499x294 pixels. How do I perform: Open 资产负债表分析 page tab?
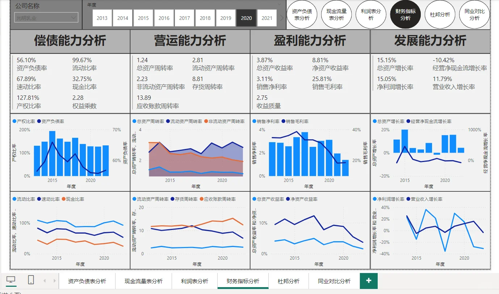coord(87,281)
